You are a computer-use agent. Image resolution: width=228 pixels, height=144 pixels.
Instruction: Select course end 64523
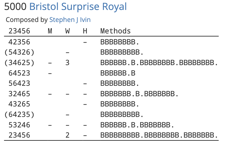click(19, 73)
